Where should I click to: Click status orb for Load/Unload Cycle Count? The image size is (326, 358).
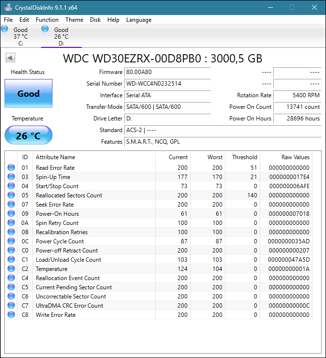point(11,259)
